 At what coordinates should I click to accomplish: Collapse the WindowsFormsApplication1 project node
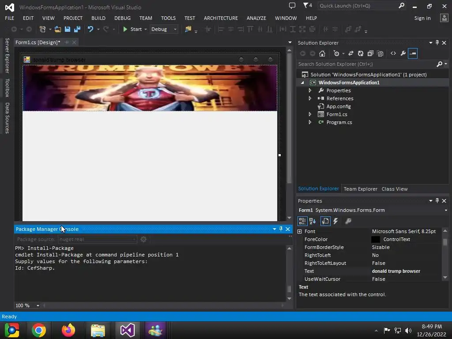[x=302, y=83]
